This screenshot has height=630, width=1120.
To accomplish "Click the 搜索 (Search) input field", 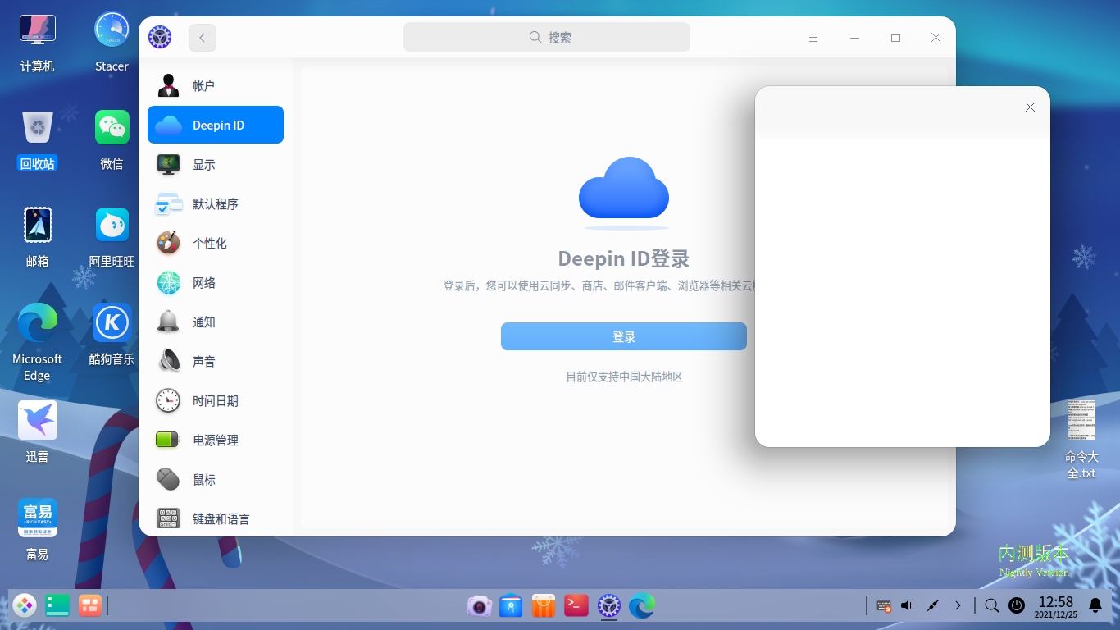I will (x=546, y=37).
